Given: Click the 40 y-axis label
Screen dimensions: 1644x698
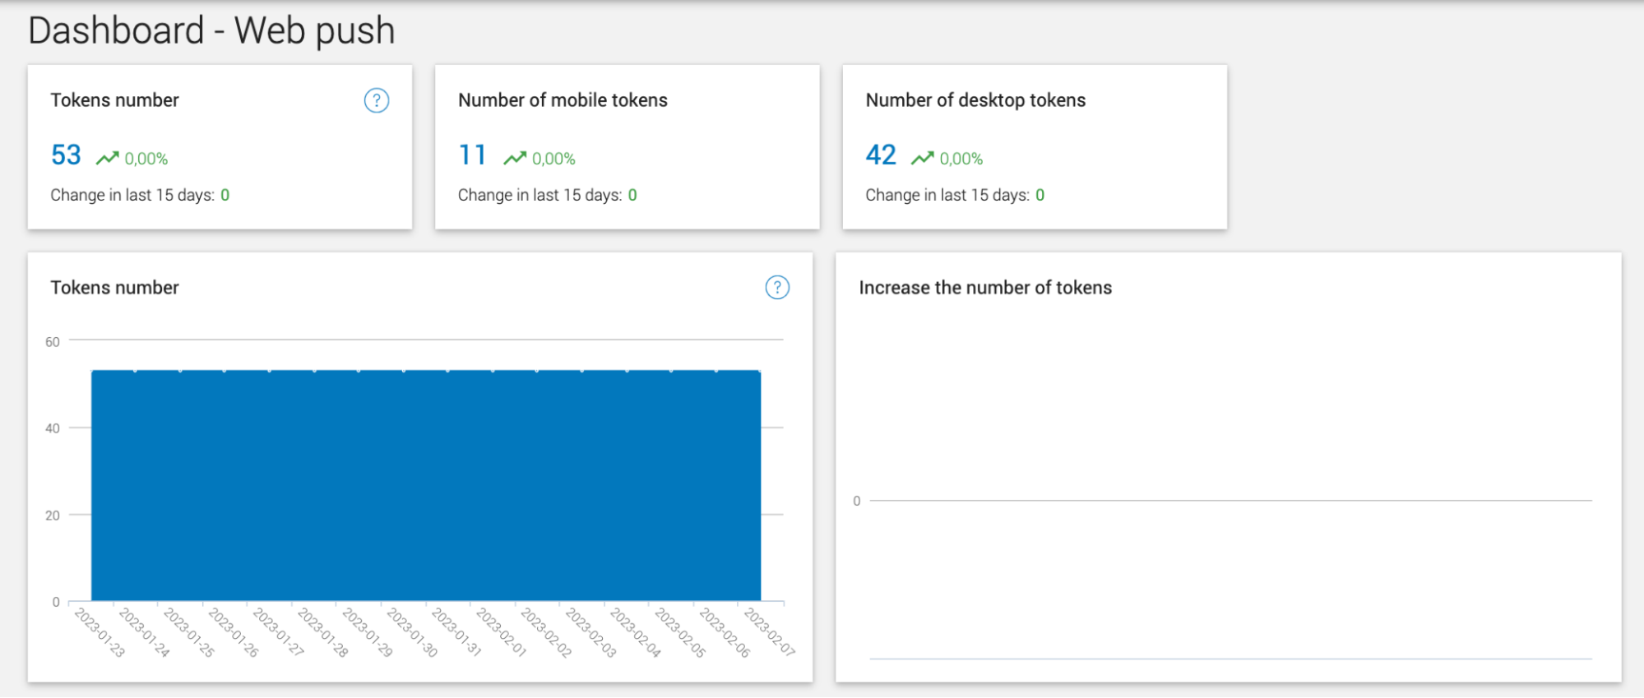Looking at the screenshot, I should pos(53,428).
